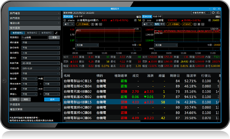Image resolution: width=230 pixels, height=139 pixels.
Task: Select the 零股 toggle in 2330 chart
Action: 162,24
